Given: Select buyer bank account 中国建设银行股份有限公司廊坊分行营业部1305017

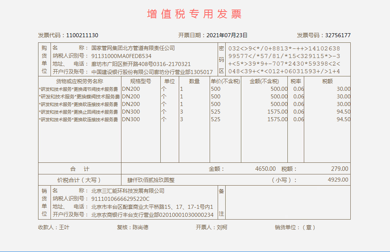Looking at the screenshot, I should coord(152,72).
